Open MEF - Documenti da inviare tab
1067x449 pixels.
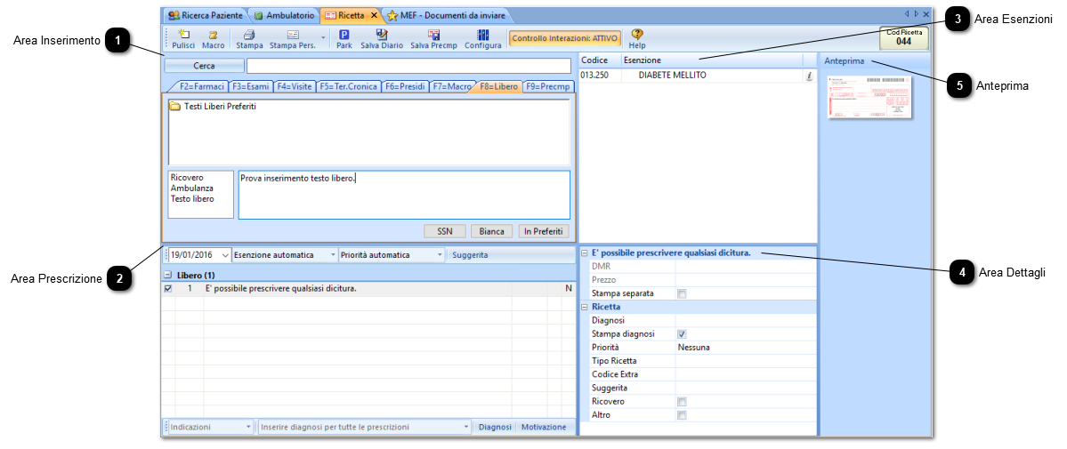click(x=447, y=15)
